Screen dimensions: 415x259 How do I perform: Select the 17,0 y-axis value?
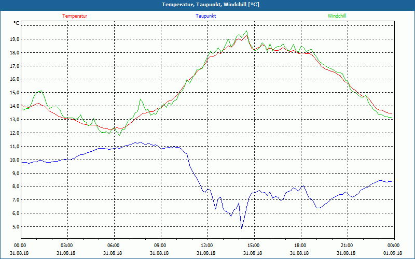(x=15, y=66)
